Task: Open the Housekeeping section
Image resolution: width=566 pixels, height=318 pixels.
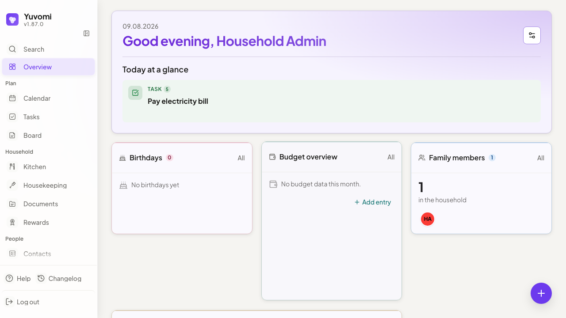Action: point(48,185)
